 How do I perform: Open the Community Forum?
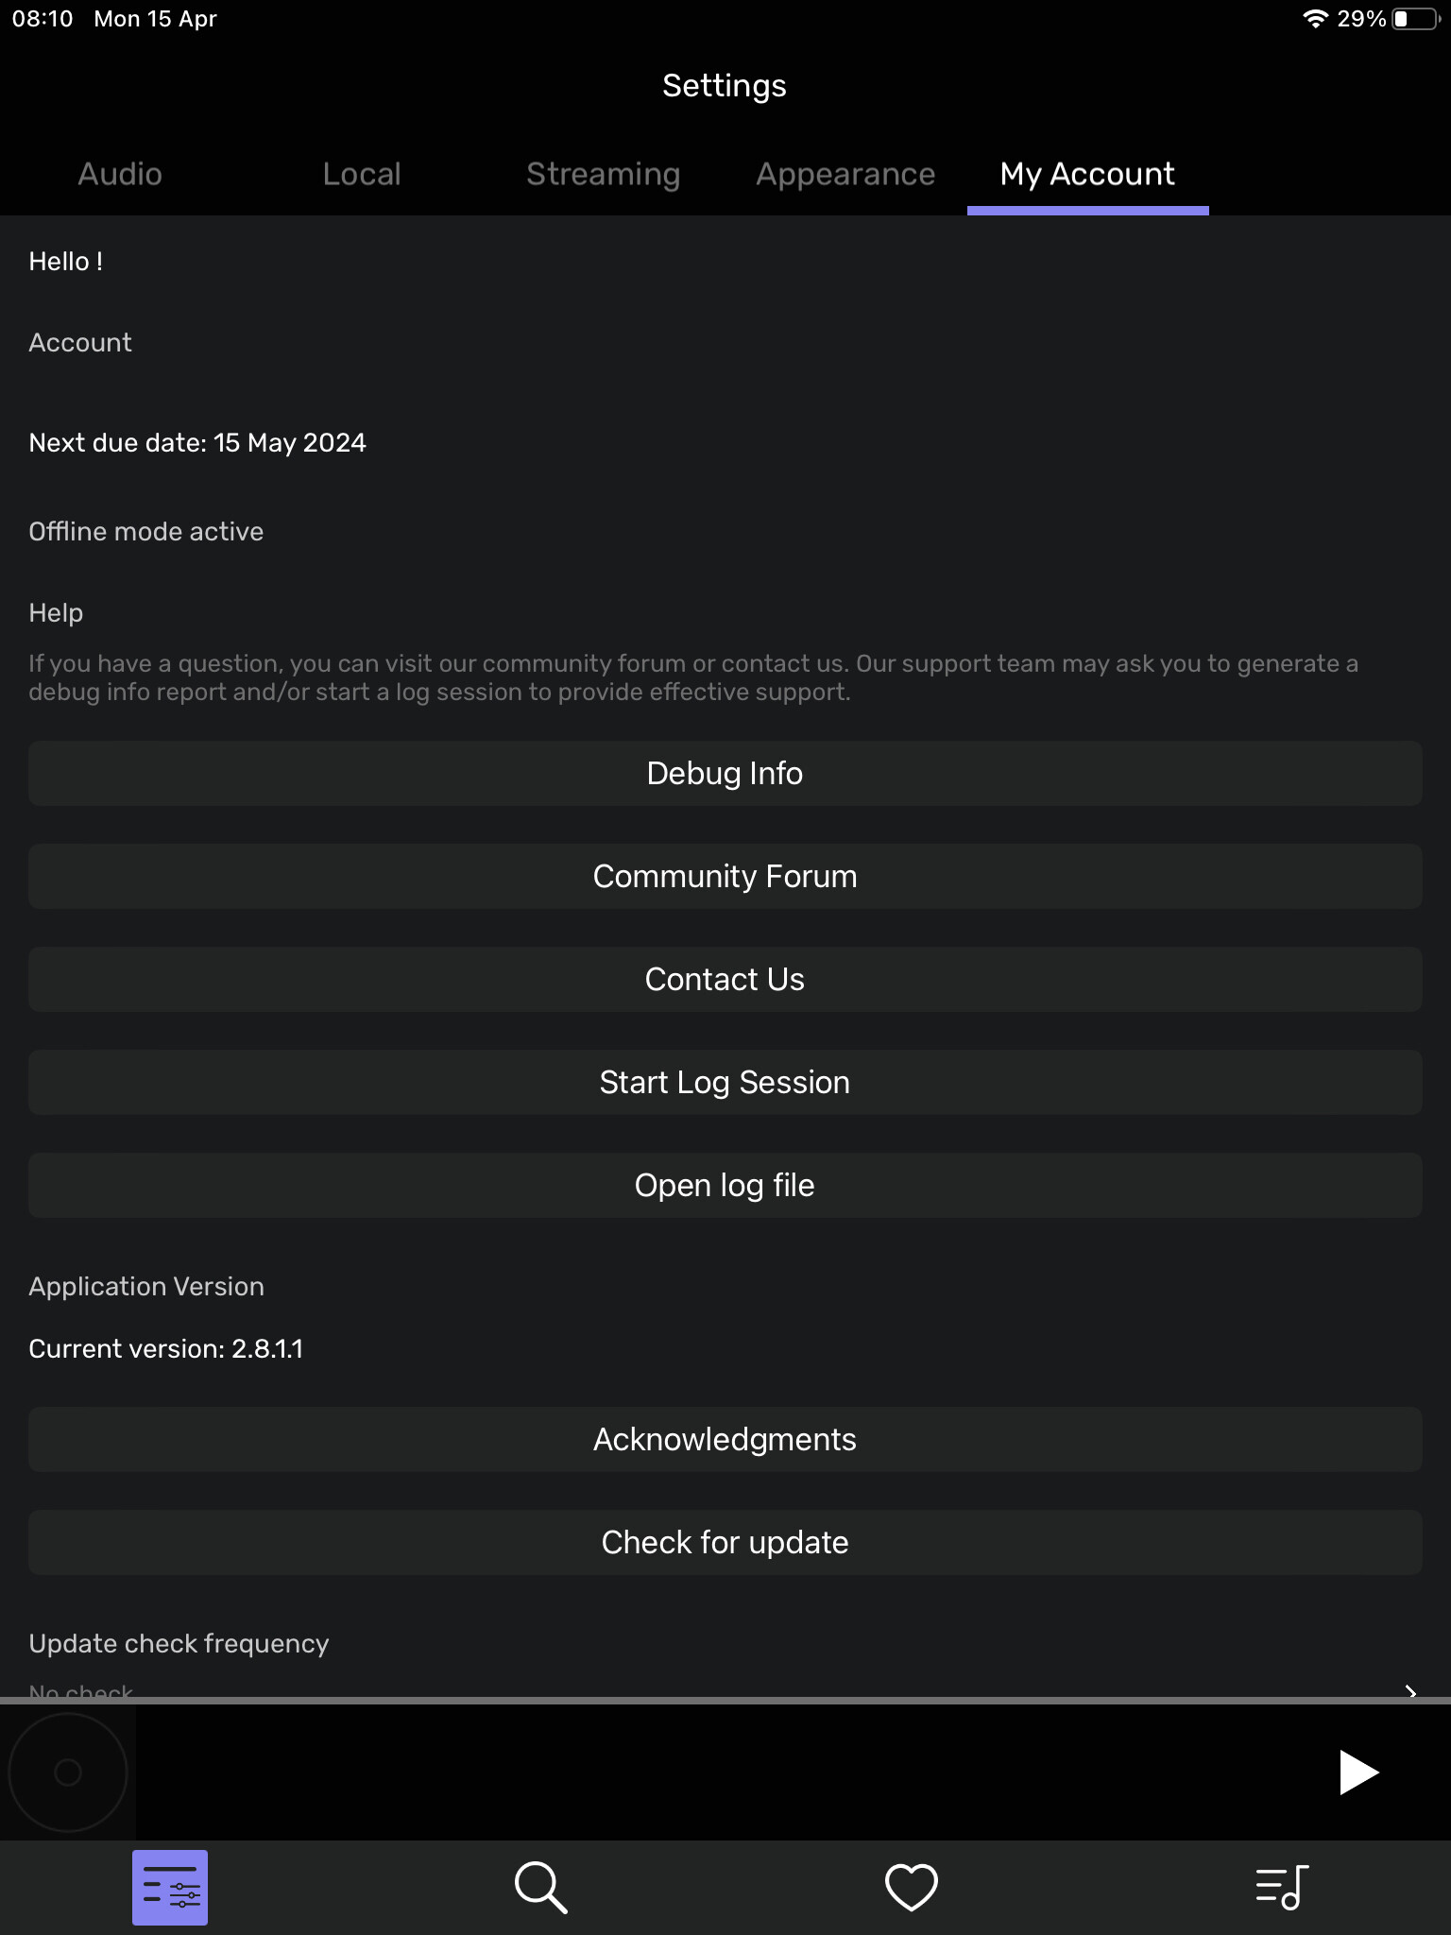pyautogui.click(x=725, y=876)
